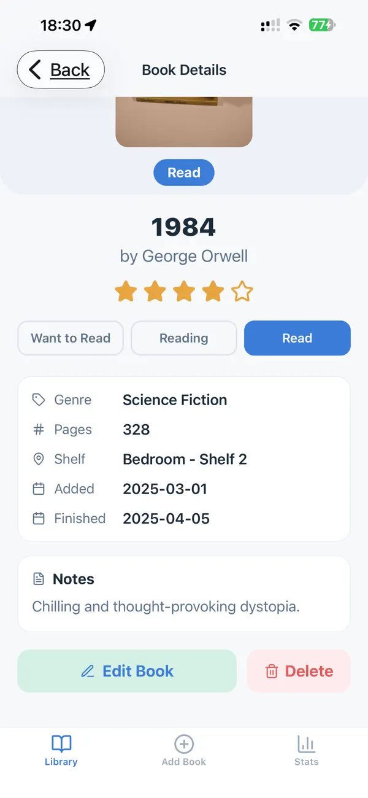Switch reading status to Reading
The width and height of the screenshot is (368, 798).
[x=183, y=338]
